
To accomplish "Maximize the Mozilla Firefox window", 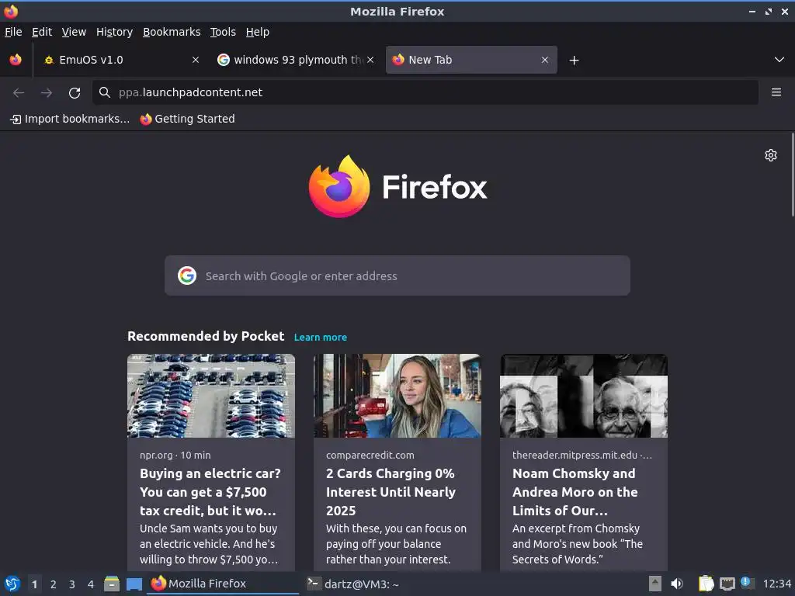I will click(x=769, y=11).
